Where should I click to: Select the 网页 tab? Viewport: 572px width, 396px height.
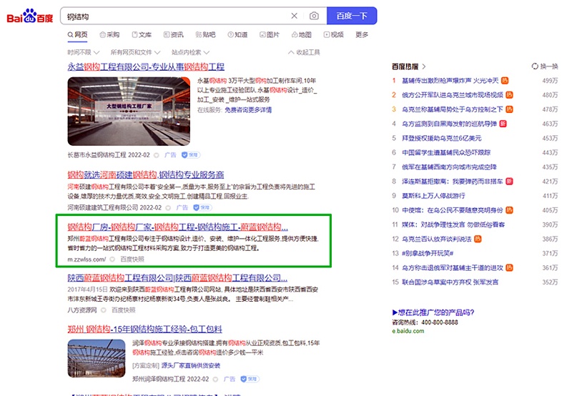77,34
